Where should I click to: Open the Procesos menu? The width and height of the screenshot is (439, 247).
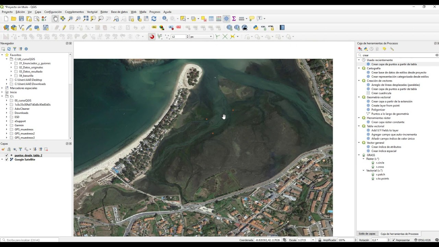pos(155,12)
